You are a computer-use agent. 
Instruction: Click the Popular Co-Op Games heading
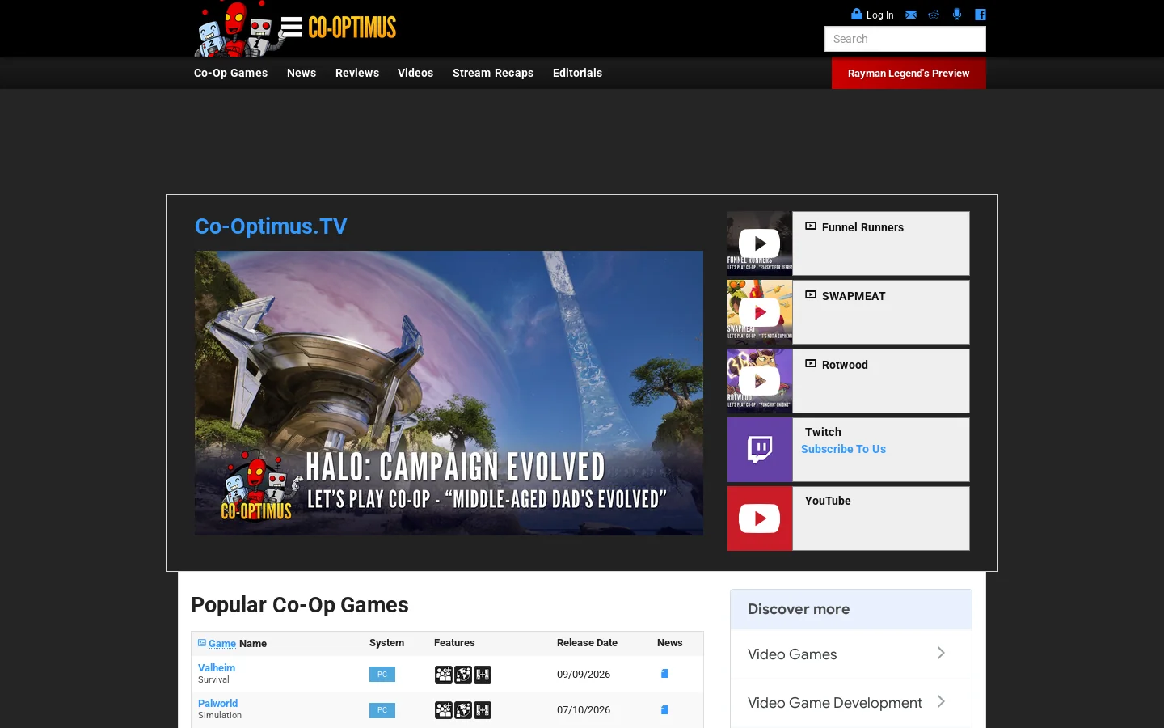click(x=300, y=605)
